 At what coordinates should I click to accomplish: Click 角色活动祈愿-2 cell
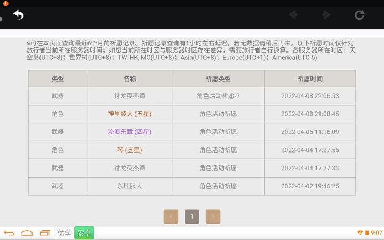coord(218,96)
